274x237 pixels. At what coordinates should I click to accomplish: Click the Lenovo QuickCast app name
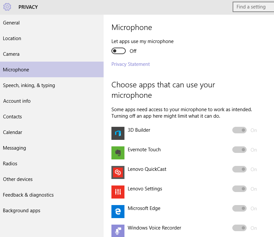click(147, 169)
